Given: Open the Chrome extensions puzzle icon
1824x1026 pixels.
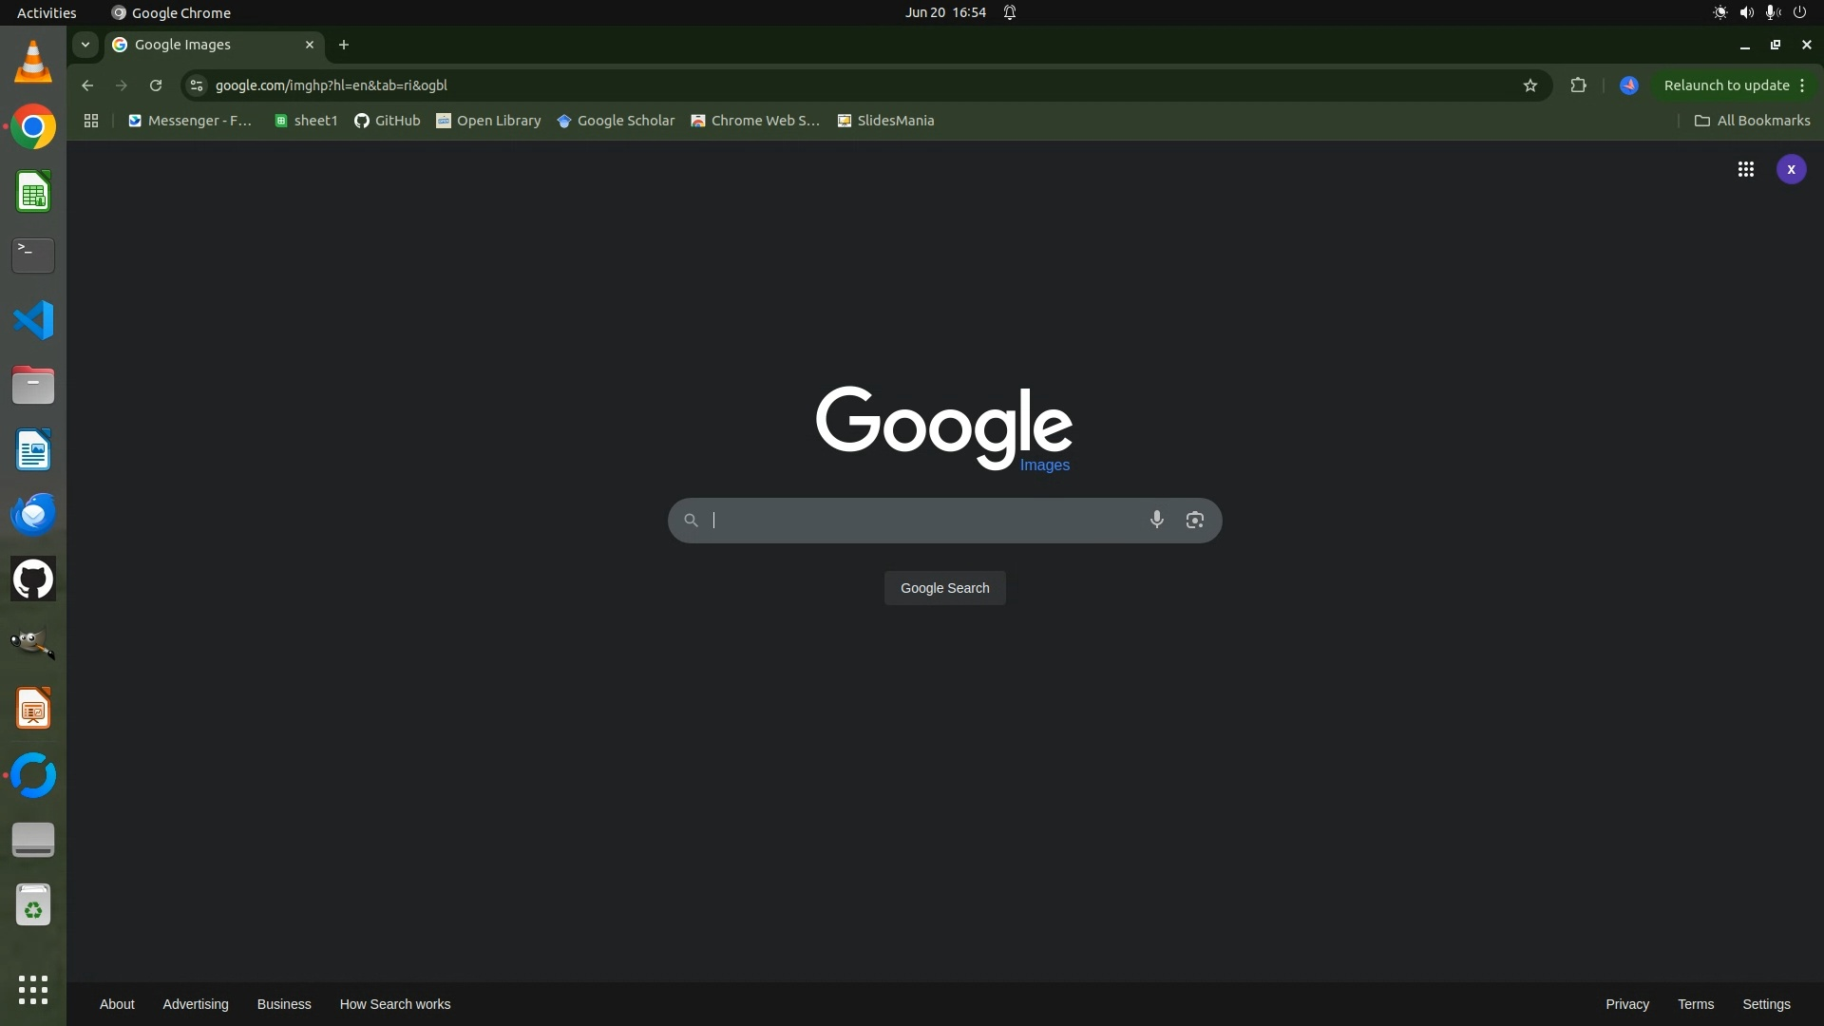Looking at the screenshot, I should click(1578, 85).
